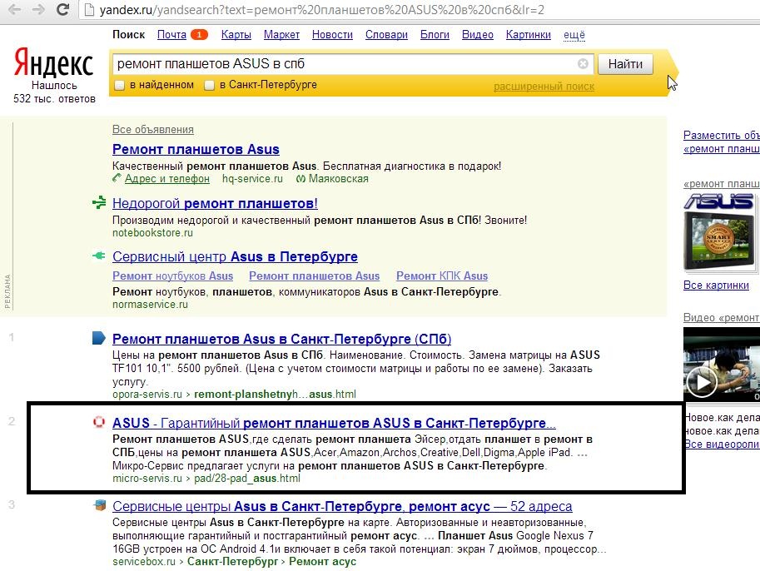Open the Карты service

click(x=236, y=35)
